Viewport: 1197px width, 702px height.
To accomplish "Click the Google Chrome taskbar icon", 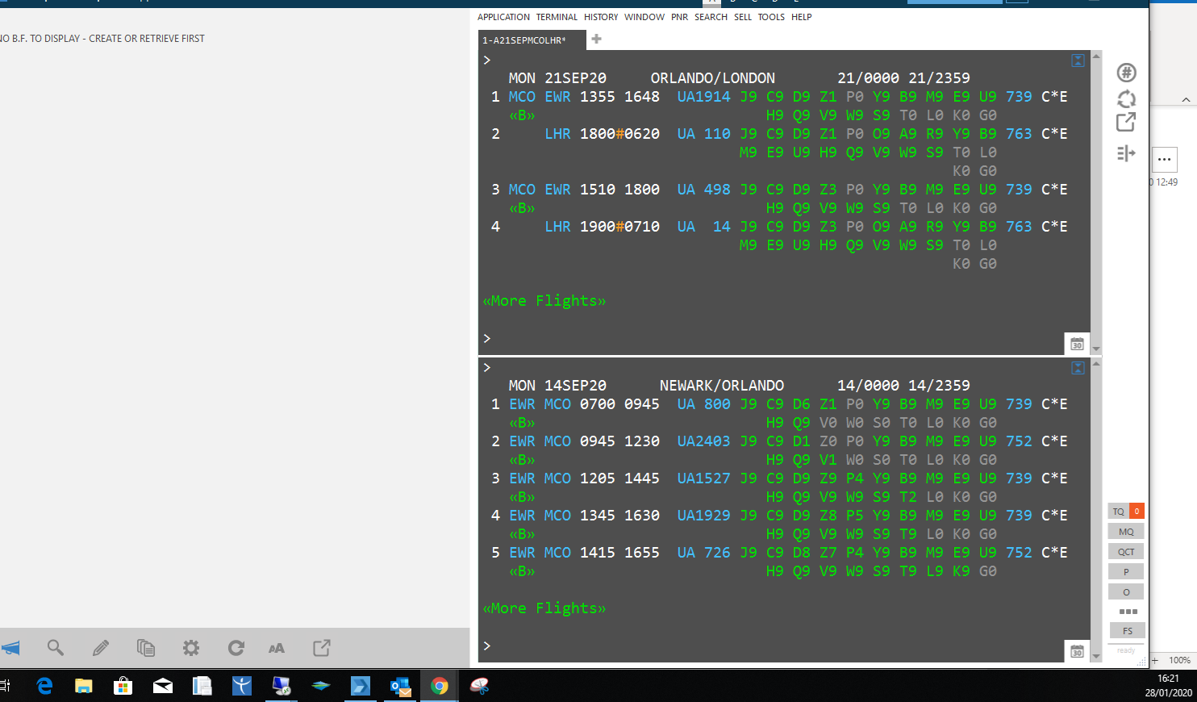I will click(440, 686).
